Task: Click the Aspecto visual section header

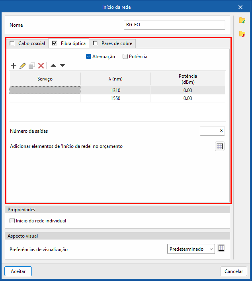Action: click(x=117, y=236)
